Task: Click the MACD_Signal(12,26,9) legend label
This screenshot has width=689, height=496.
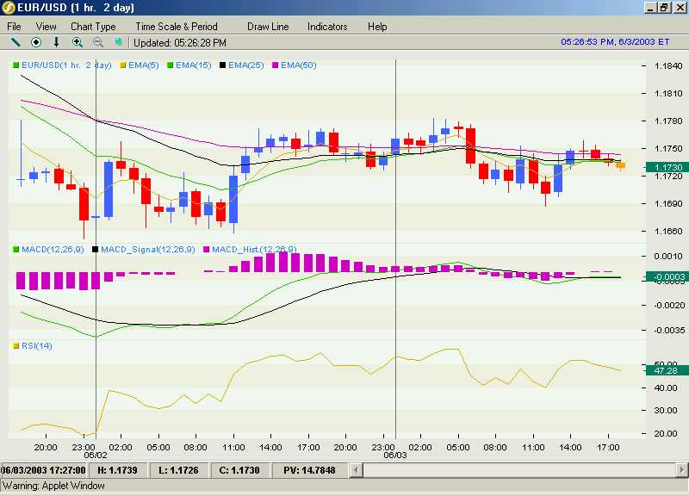Action: coord(148,250)
